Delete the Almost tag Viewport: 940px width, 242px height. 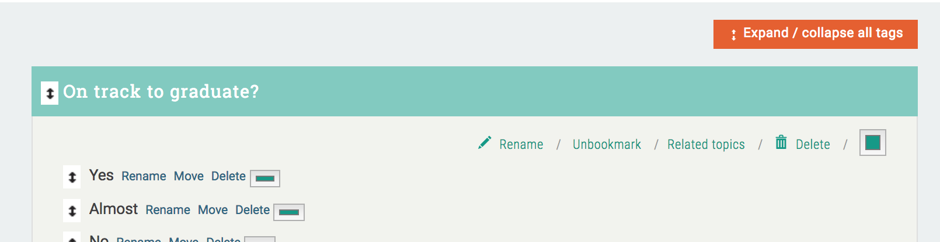pos(252,210)
